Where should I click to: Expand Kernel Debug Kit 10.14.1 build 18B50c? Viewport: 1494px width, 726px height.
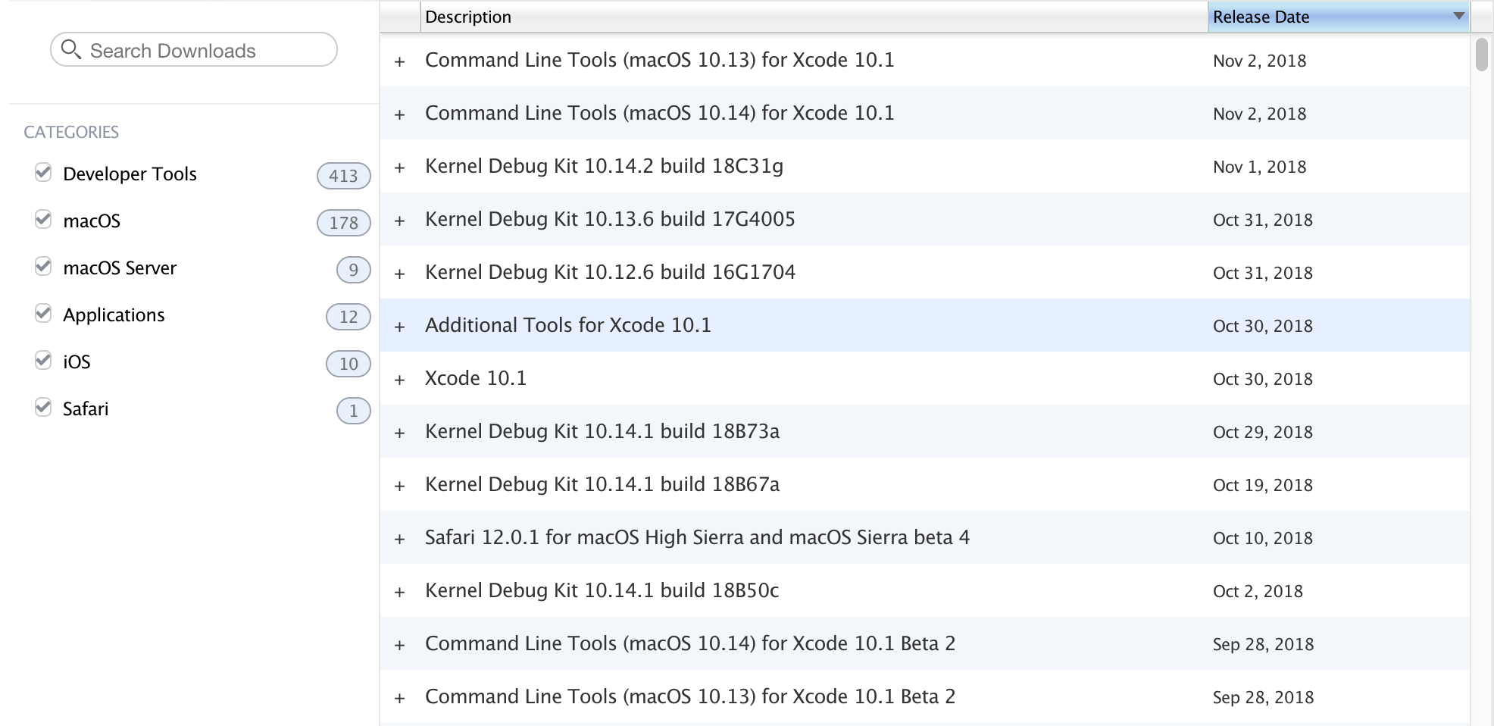[400, 592]
